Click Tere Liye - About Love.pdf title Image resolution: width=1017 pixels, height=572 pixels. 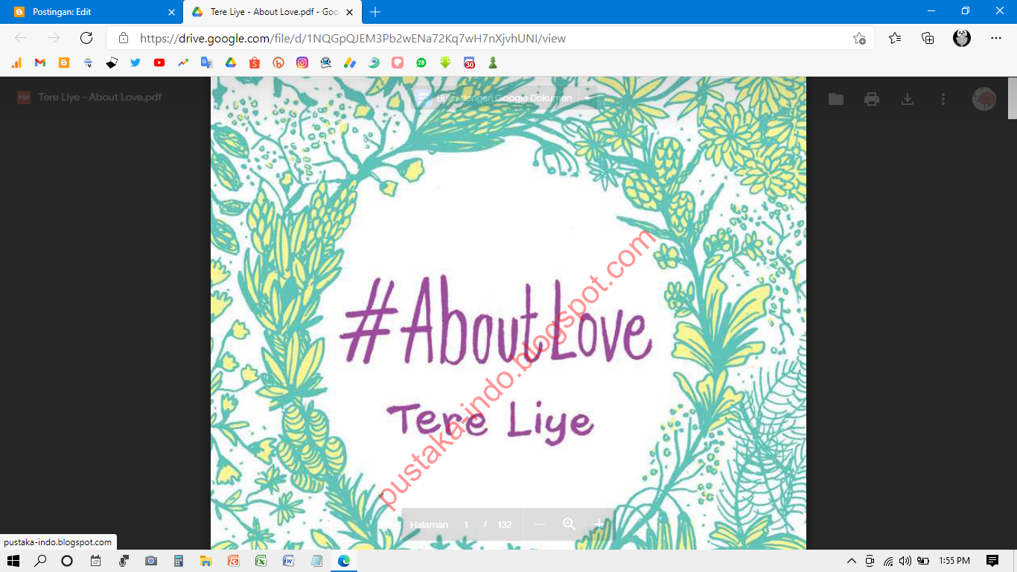point(100,97)
